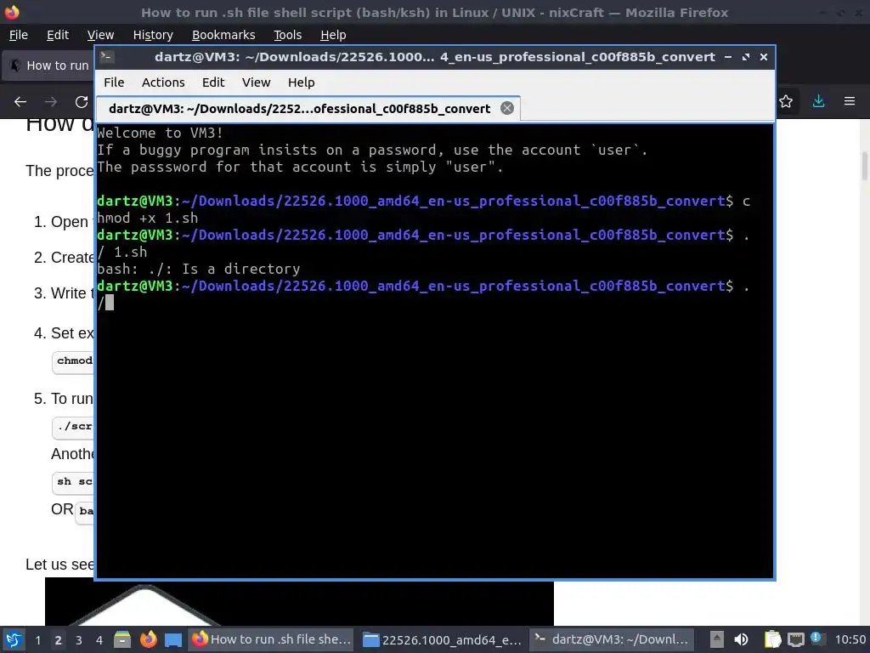Click the Firefox page vertical scrollbar
870x653 pixels.
pos(864,166)
